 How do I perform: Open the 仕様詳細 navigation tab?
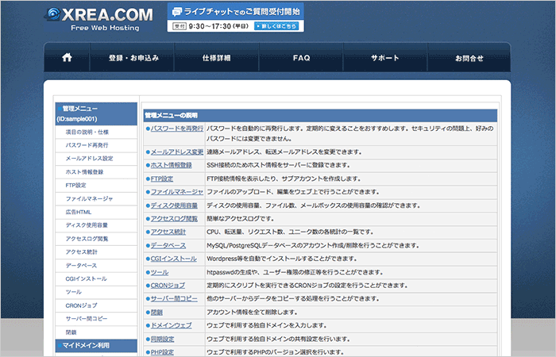(x=216, y=59)
